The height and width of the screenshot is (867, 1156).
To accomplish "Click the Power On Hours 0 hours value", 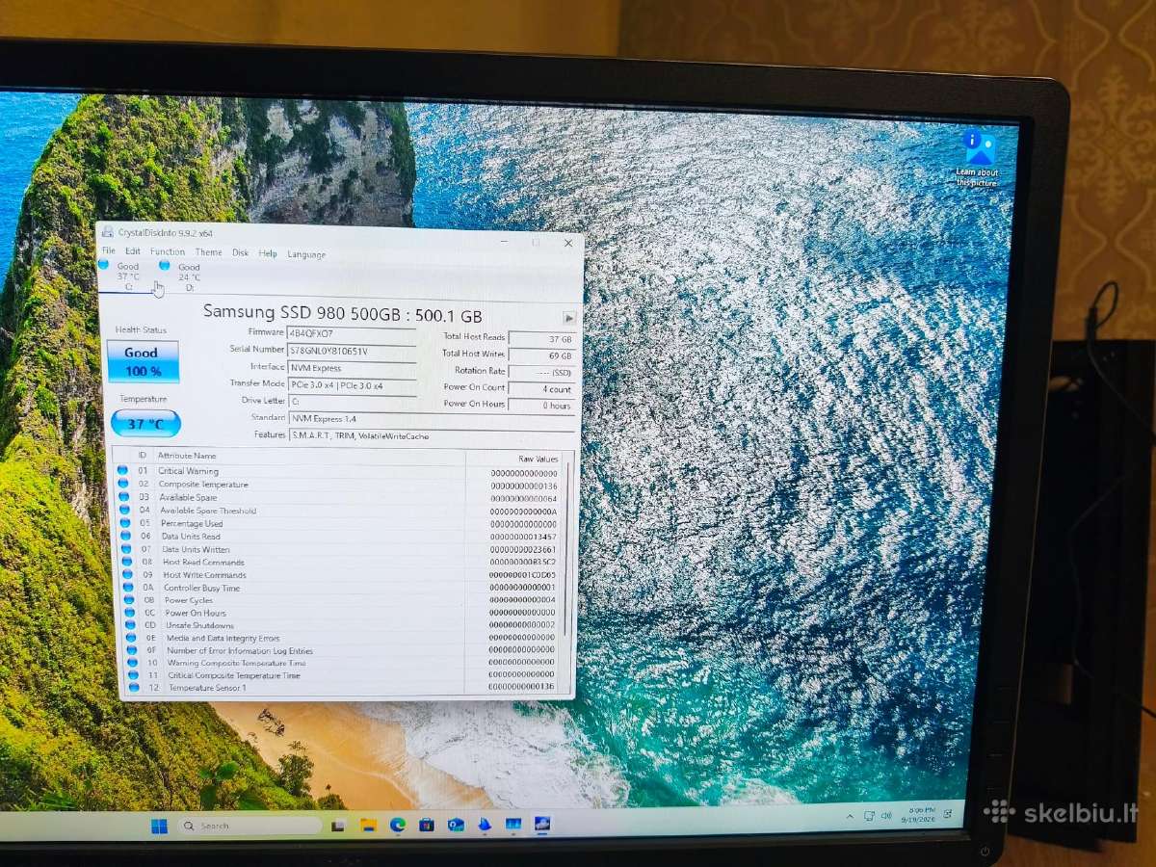I will coord(541,406).
